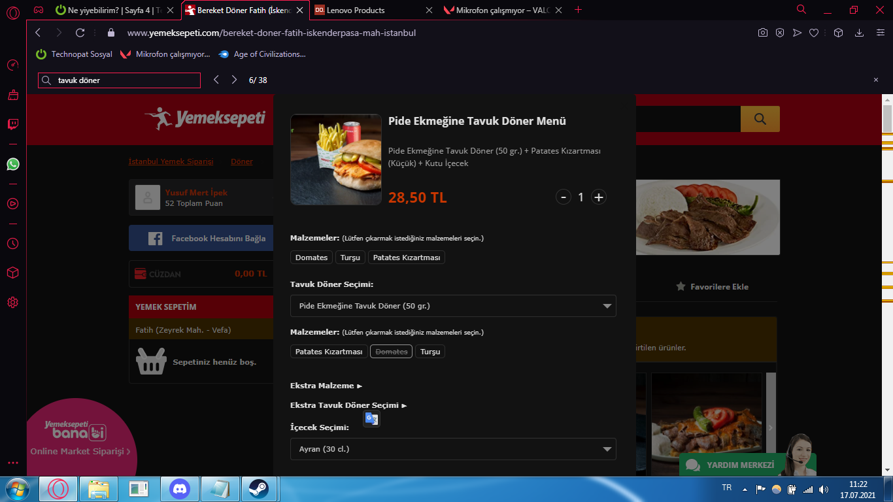This screenshot has height=502, width=893.
Task: Open Extensions cube in the sidebar
Action: pos(13,273)
